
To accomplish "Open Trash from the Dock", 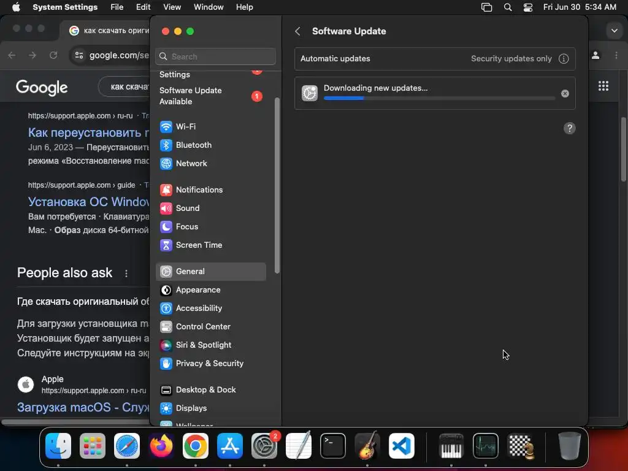I will 569,446.
